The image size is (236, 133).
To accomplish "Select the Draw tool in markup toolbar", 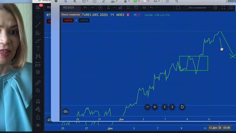I will click(x=74, y=1).
